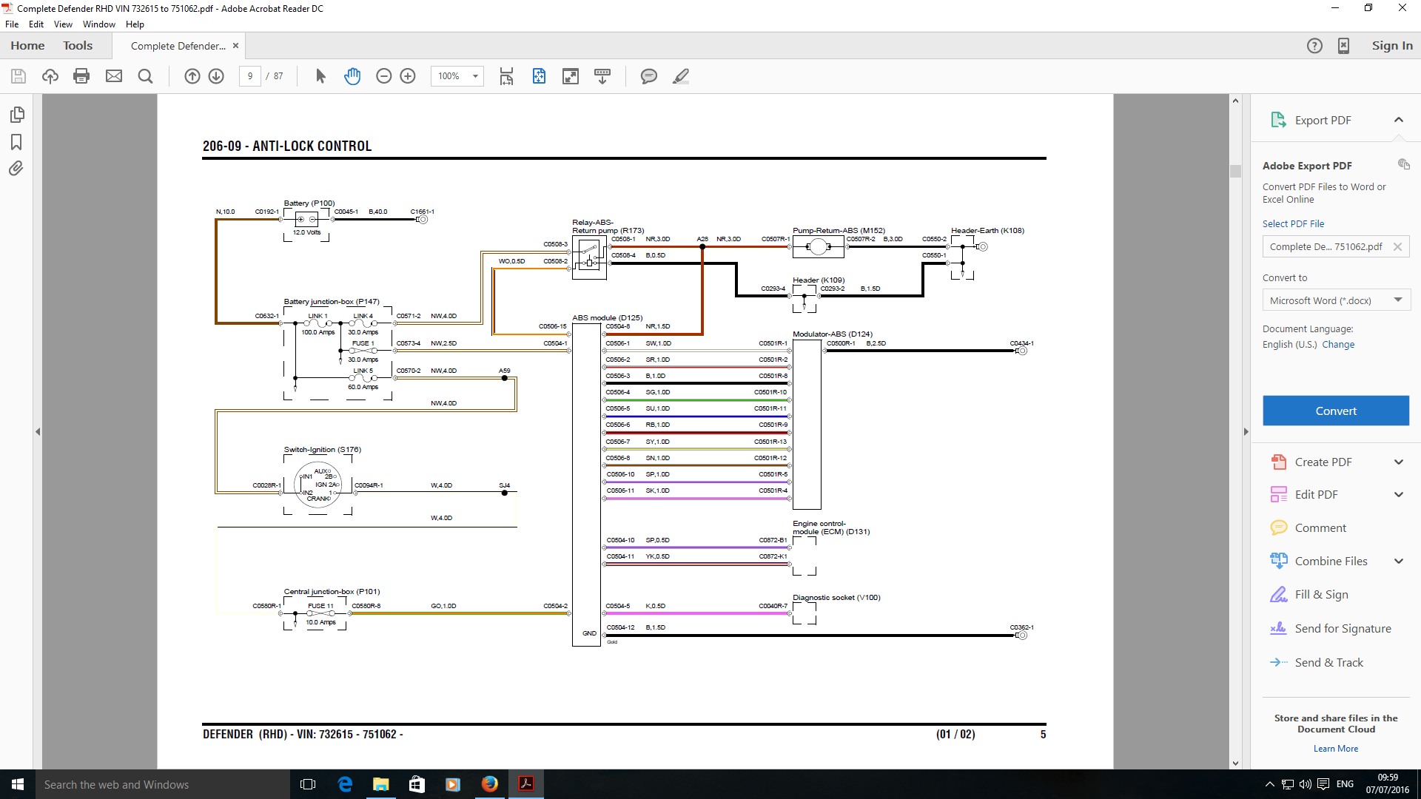Open the View menu

pos(63,24)
